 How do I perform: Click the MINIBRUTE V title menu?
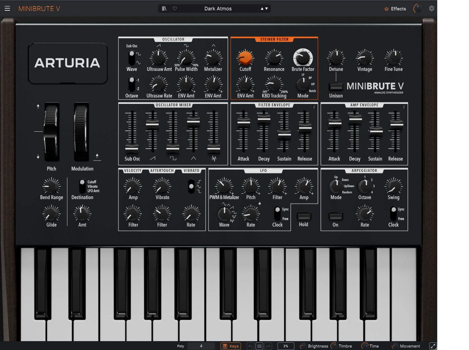coord(39,9)
